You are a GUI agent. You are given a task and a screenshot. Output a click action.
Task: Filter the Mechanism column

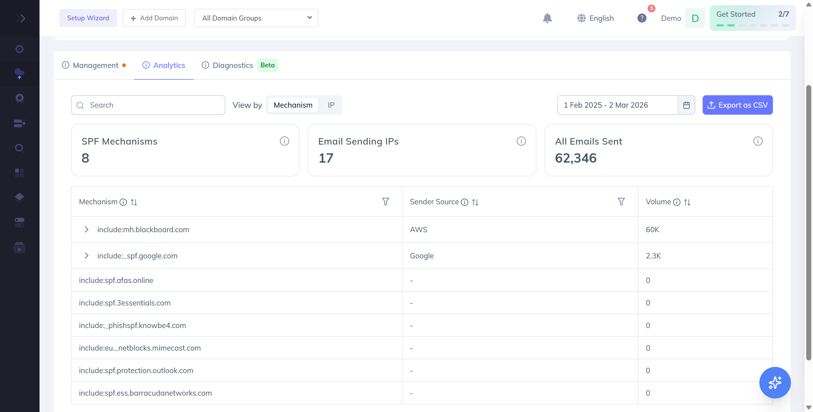385,201
